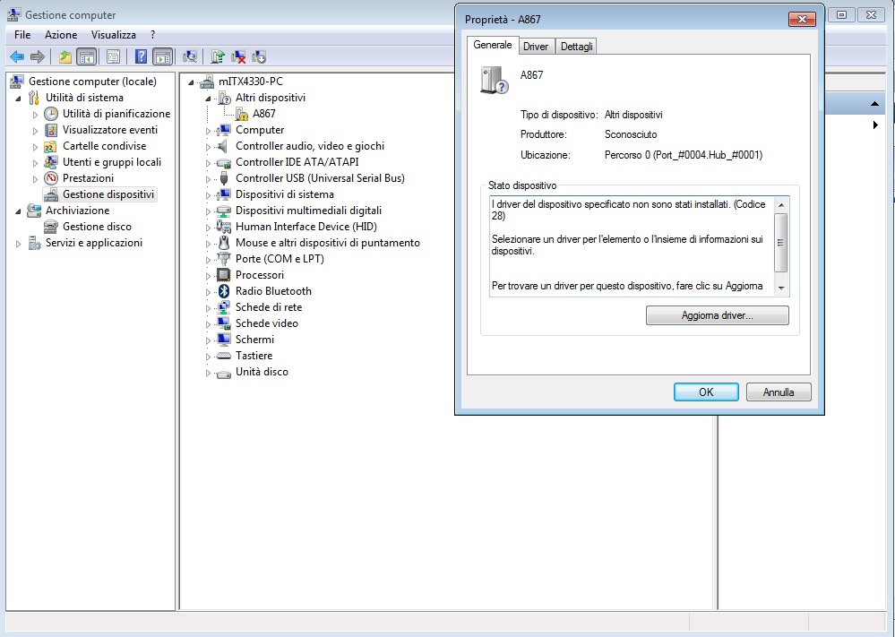
Task: Click the Update driver software toolbar icon
Action: tap(218, 56)
